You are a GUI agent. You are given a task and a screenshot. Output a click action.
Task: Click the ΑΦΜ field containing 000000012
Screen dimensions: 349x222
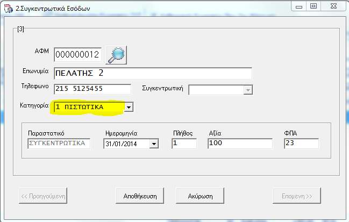tap(77, 54)
